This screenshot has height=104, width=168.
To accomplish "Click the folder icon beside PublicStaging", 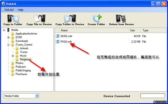I will click(x=13, y=70).
